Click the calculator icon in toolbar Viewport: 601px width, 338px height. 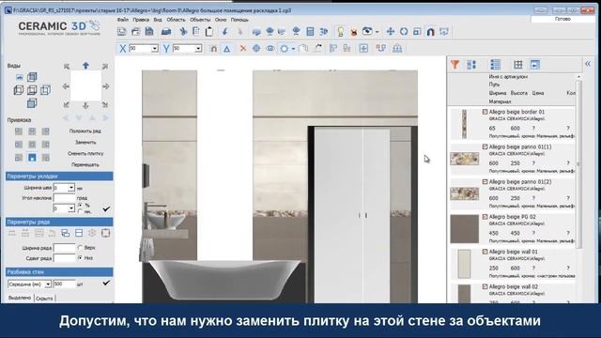[x=311, y=32]
